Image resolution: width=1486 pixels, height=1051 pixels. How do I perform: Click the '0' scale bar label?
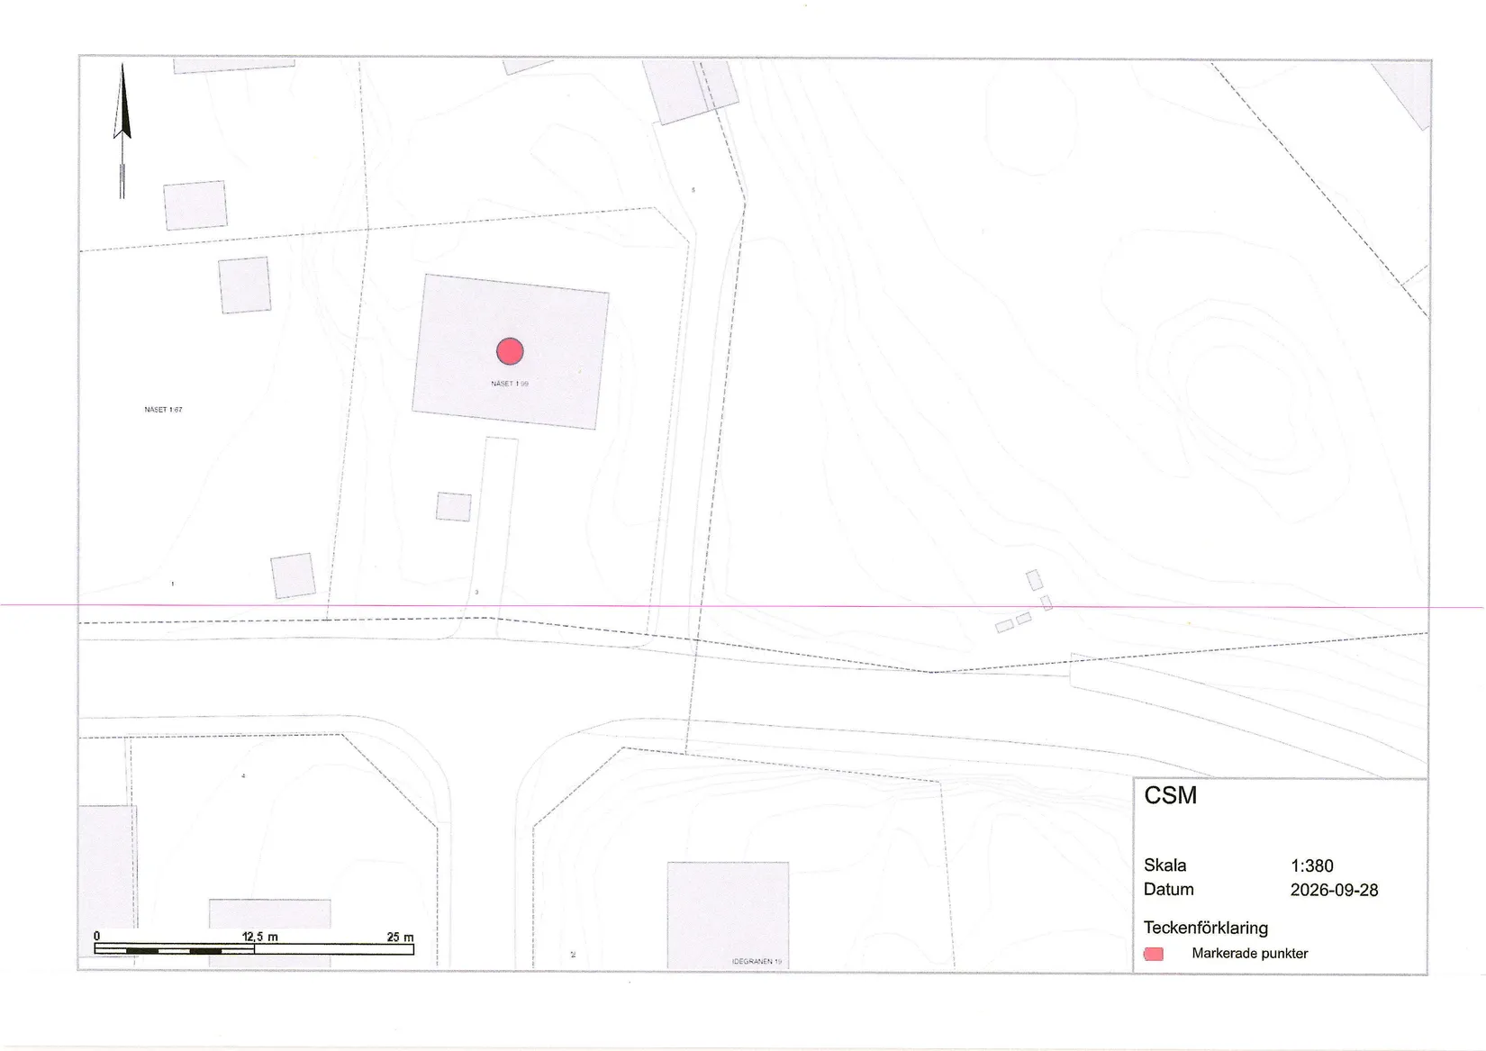(97, 937)
